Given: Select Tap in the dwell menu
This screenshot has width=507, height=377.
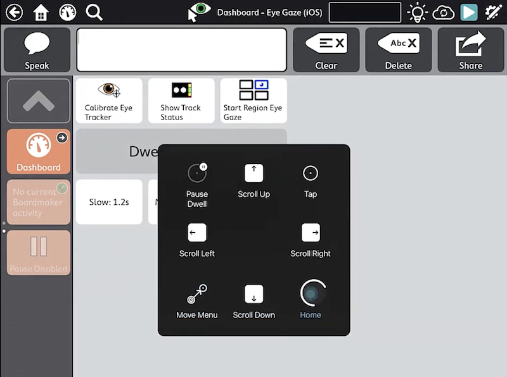Looking at the screenshot, I should coord(310,181).
